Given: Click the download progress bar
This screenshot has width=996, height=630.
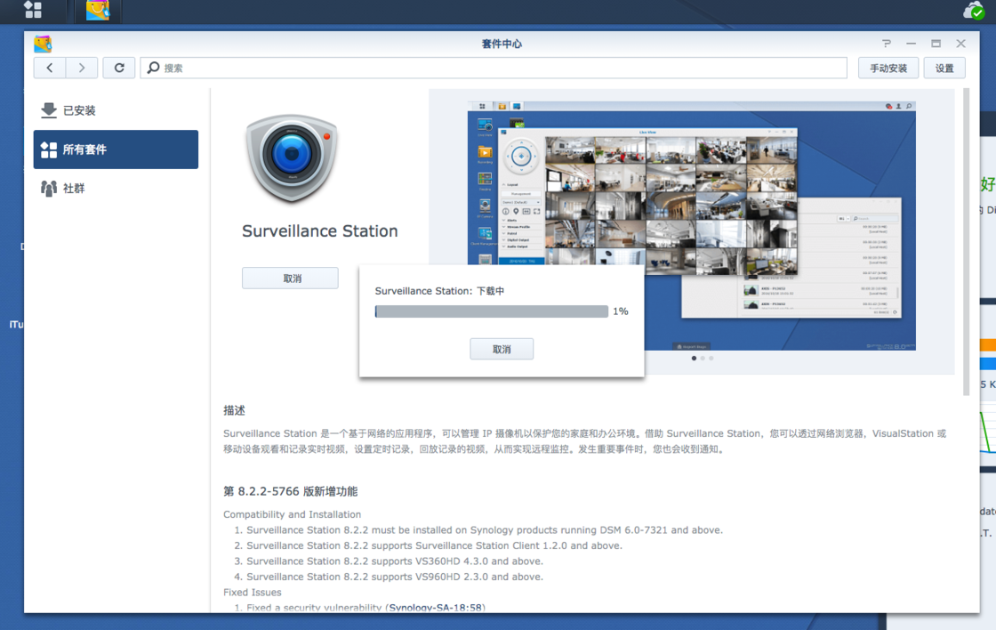Looking at the screenshot, I should (491, 311).
